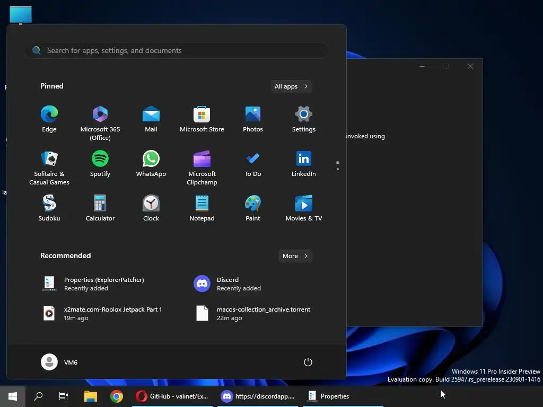Open the To Do app

(x=253, y=164)
